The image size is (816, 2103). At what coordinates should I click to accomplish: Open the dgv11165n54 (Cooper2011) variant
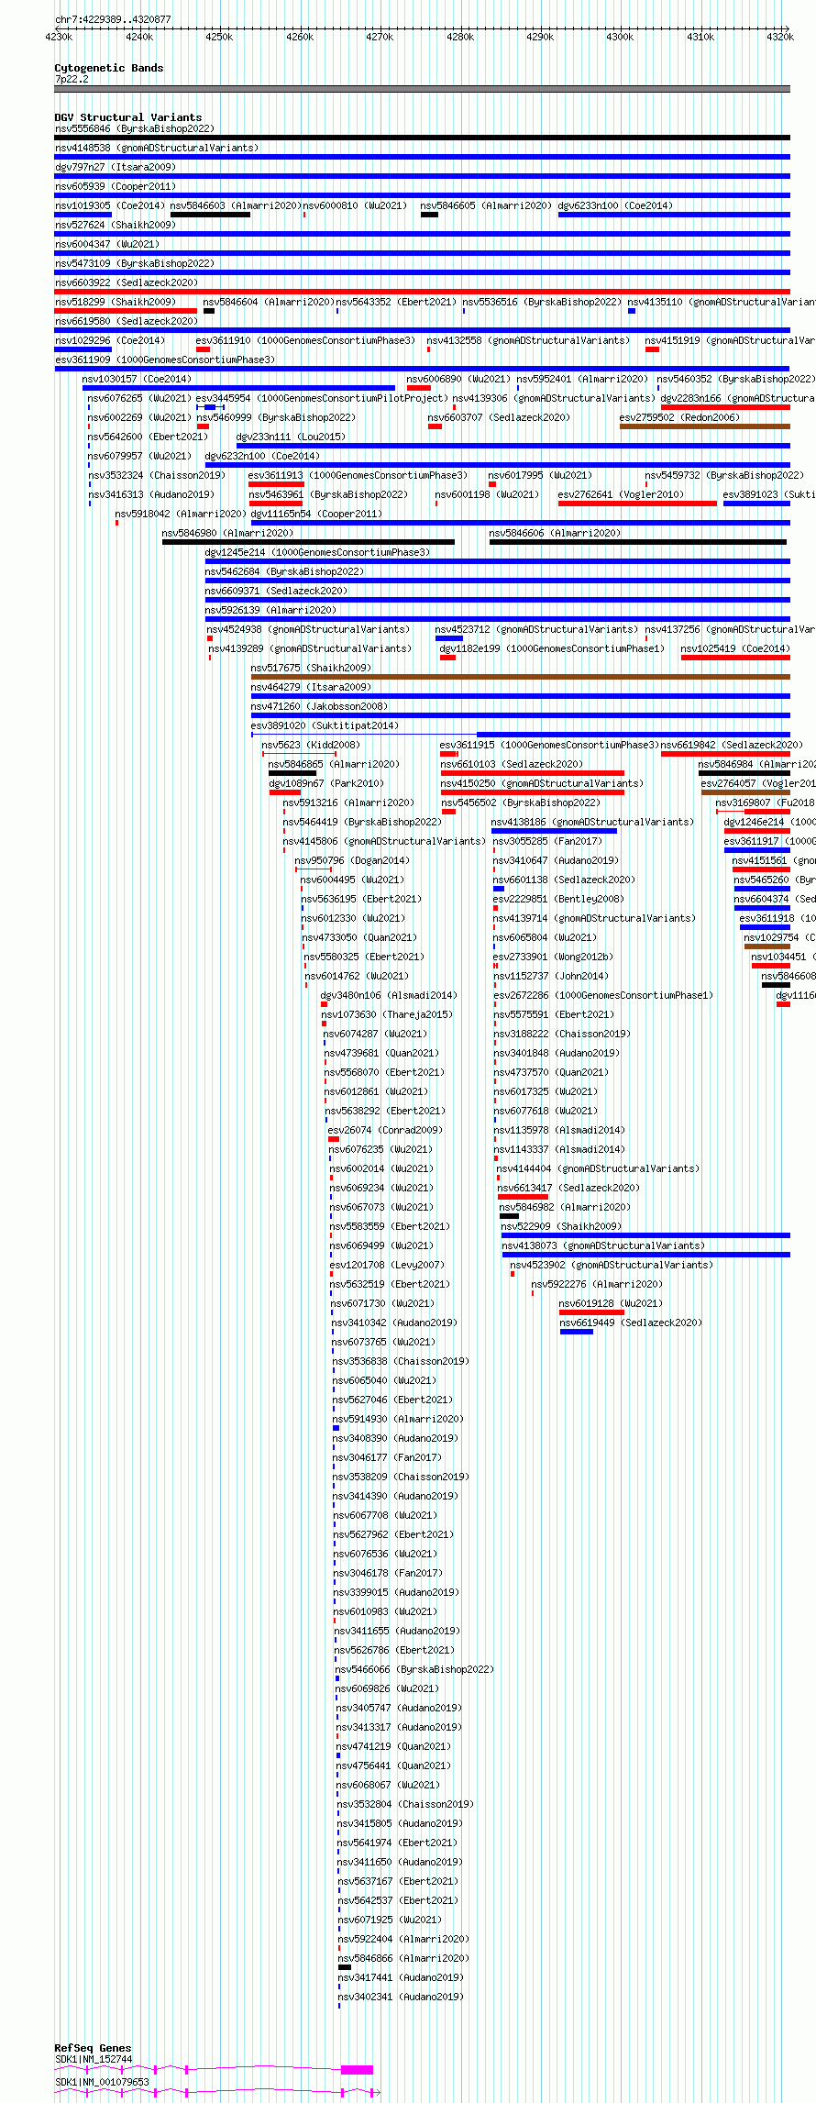tap(316, 515)
